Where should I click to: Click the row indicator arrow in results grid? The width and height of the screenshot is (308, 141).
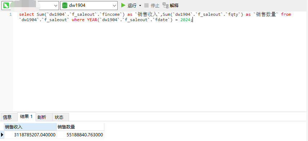coord(2,135)
